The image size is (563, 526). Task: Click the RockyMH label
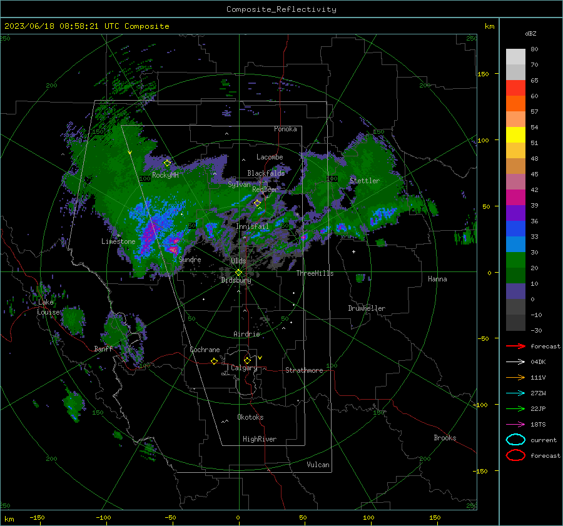(x=165, y=175)
